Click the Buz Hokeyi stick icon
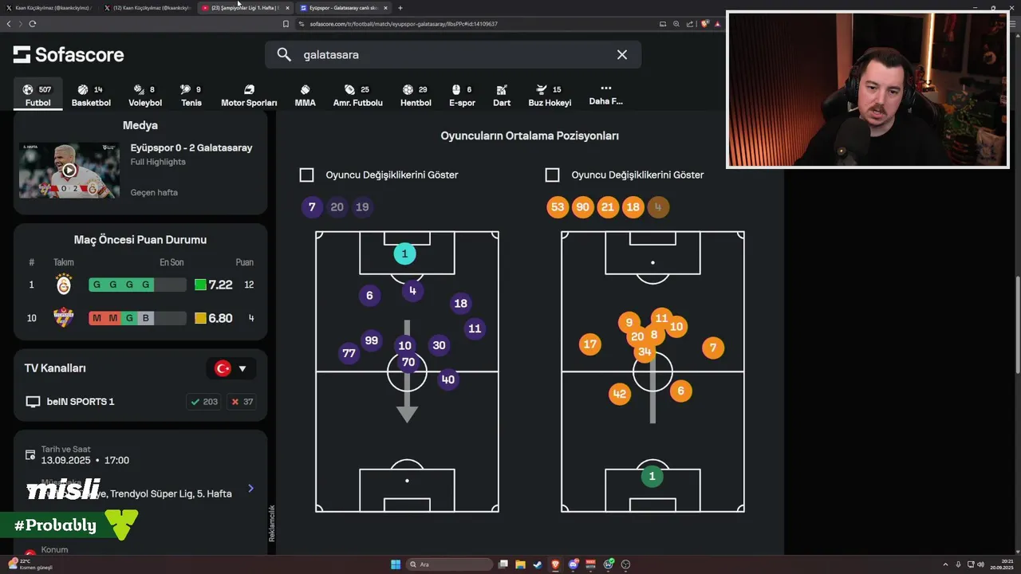Image resolution: width=1021 pixels, height=574 pixels. point(542,89)
